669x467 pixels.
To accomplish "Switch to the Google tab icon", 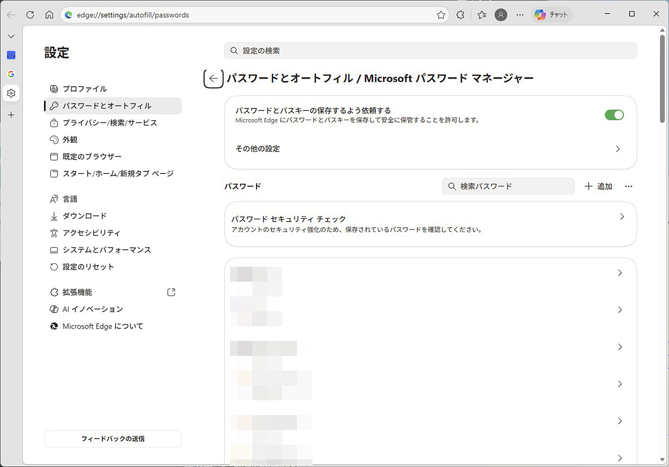I will (x=11, y=74).
